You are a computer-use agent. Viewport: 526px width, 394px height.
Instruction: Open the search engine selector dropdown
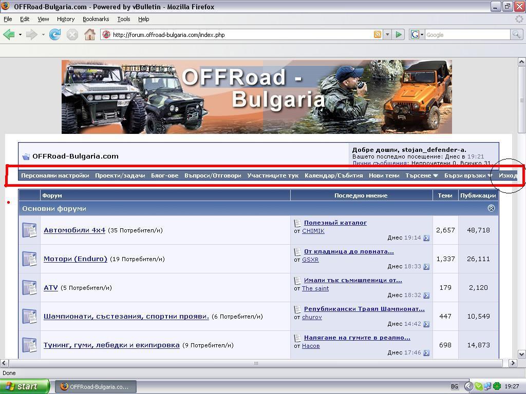click(417, 35)
